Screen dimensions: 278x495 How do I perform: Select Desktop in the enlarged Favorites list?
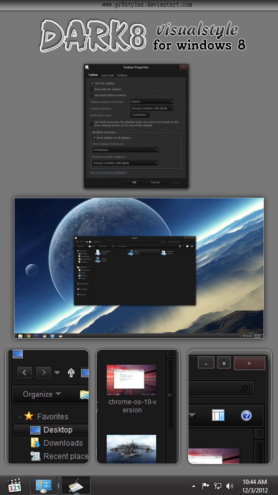click(x=51, y=430)
